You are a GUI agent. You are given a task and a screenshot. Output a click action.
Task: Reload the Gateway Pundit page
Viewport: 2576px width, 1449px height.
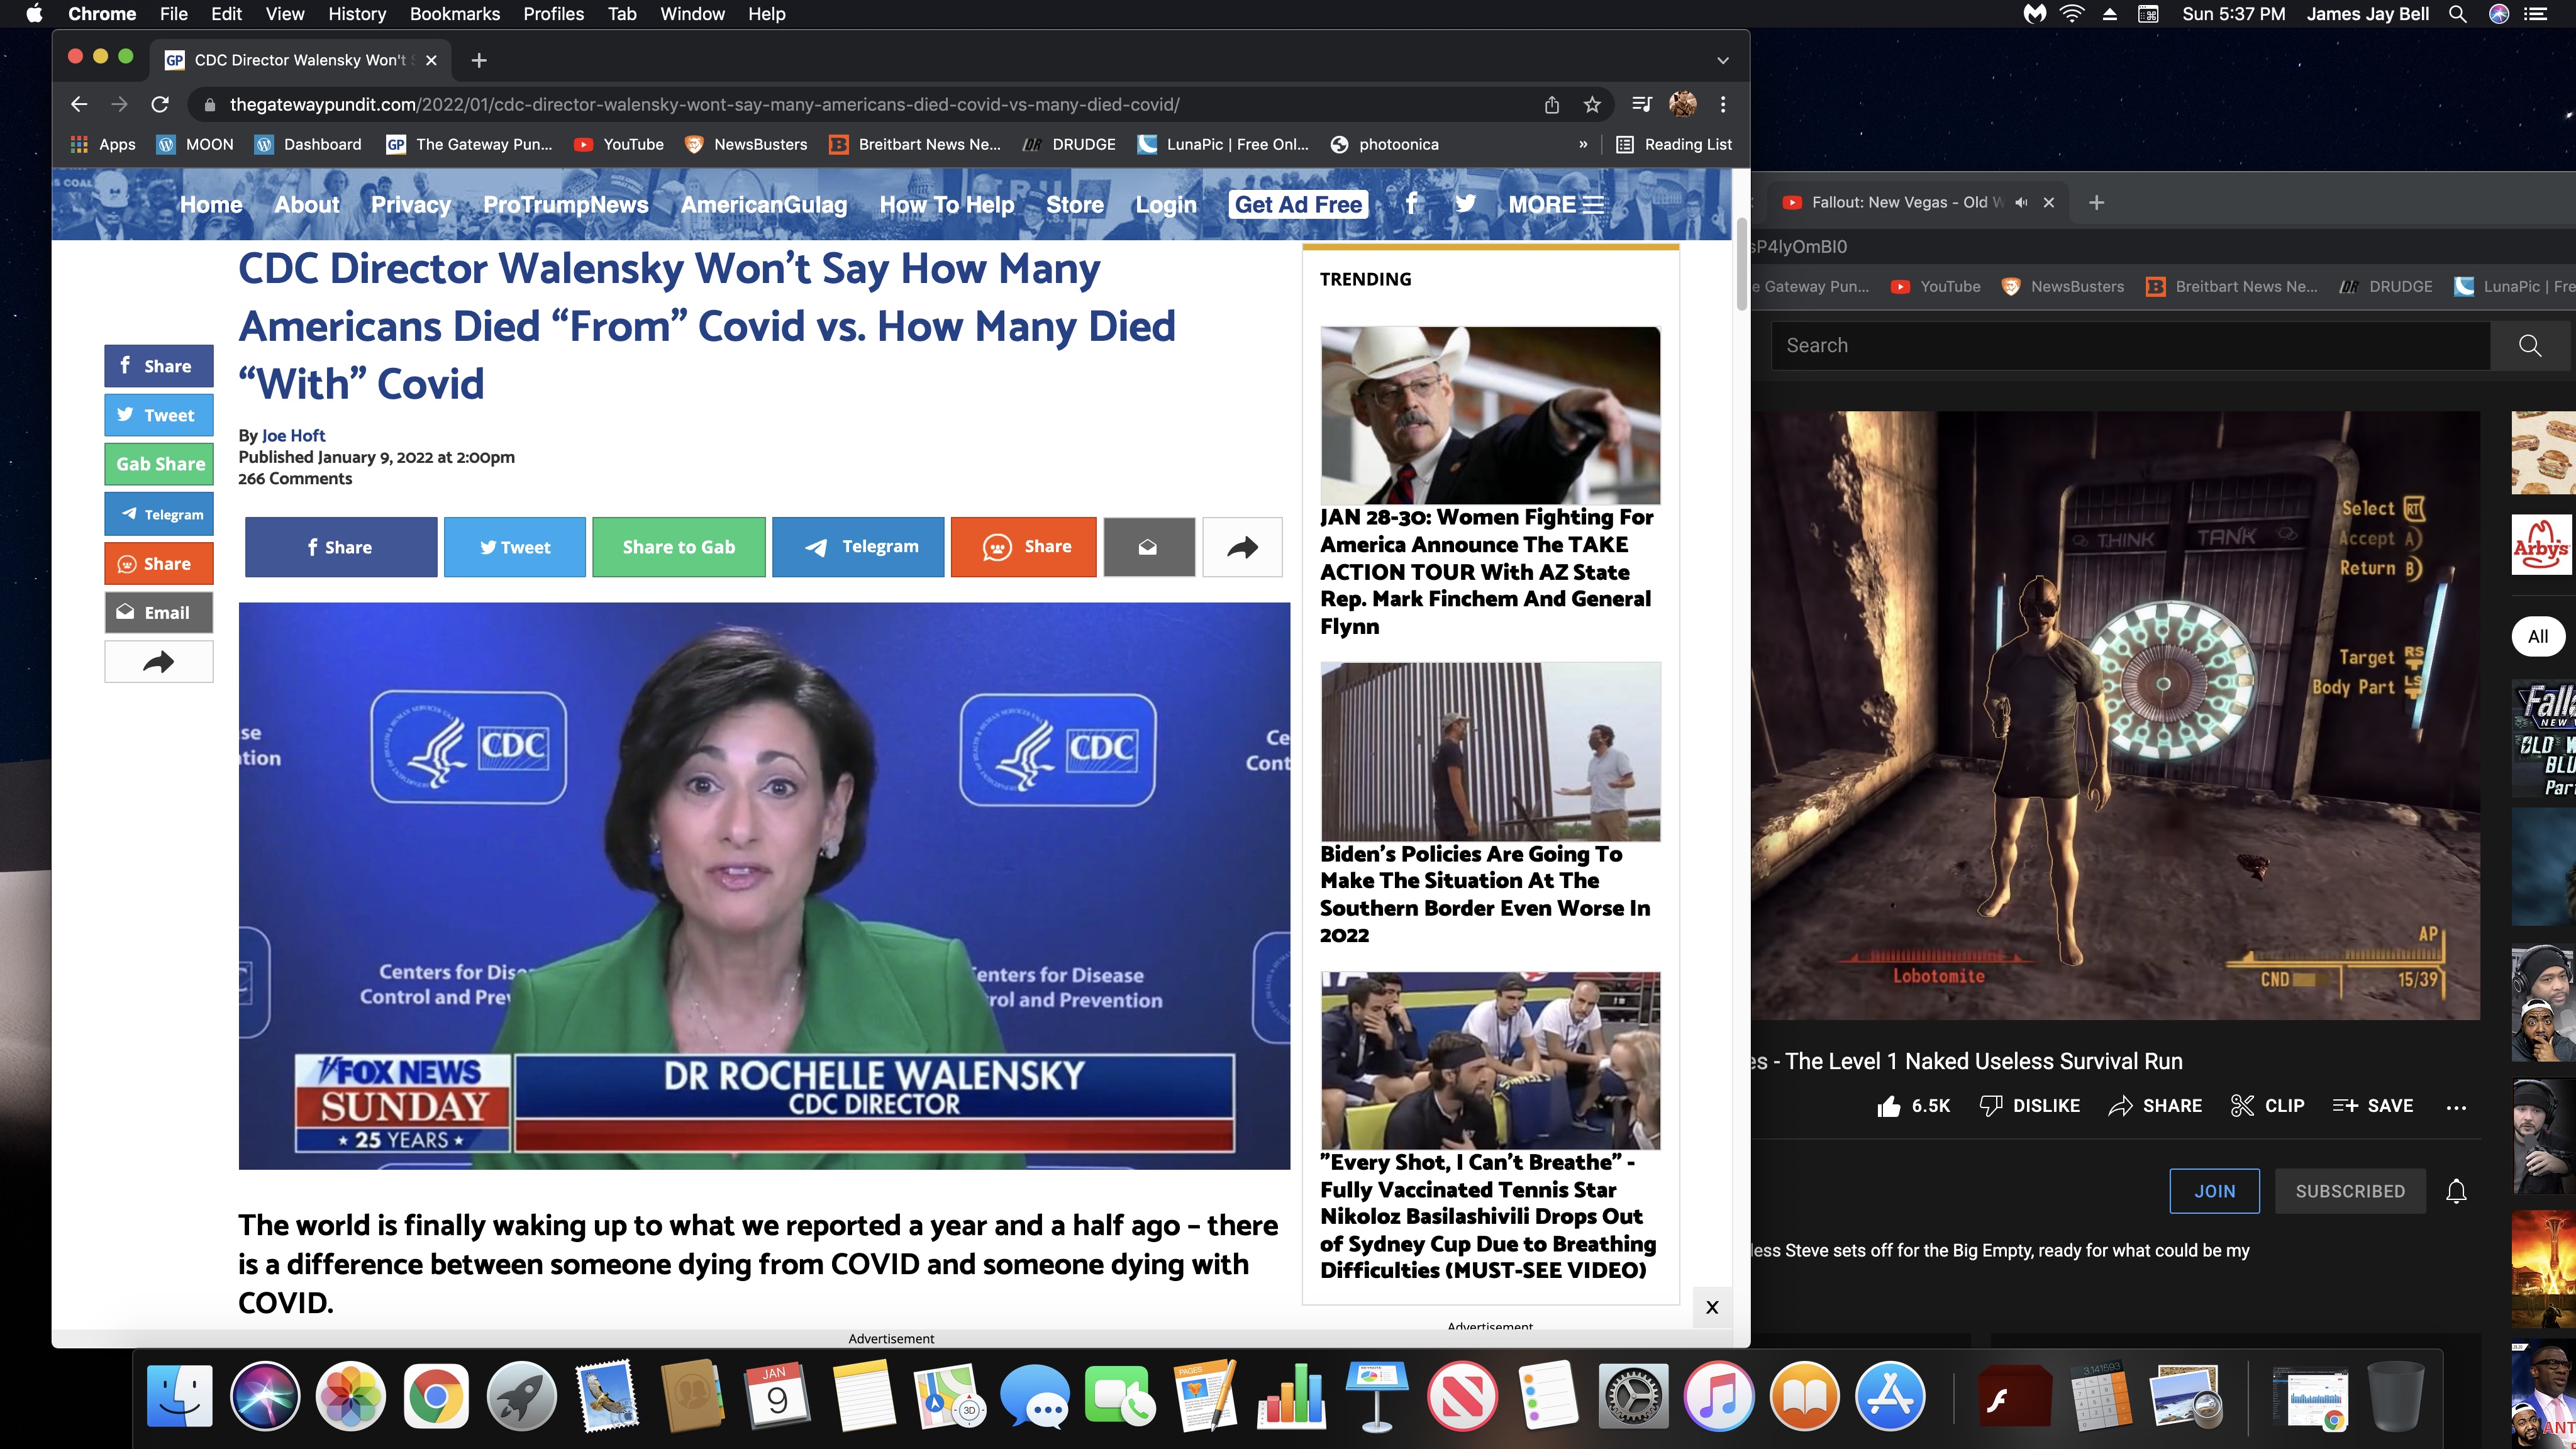[160, 104]
